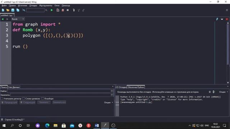The height and width of the screenshot is (129, 230).
Task: Toggle the 'Учитывать регистр' checkbox
Action: pyautogui.click(x=2, y=99)
